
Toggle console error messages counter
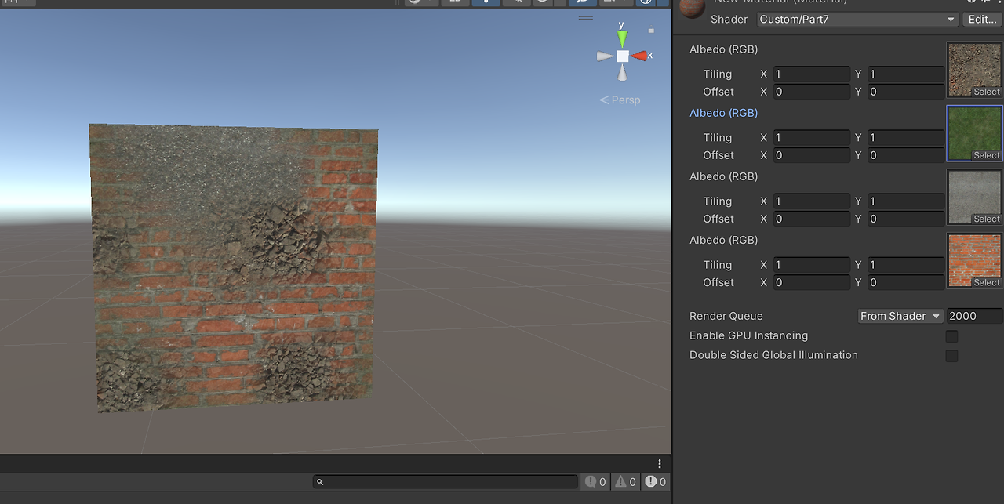tap(655, 482)
